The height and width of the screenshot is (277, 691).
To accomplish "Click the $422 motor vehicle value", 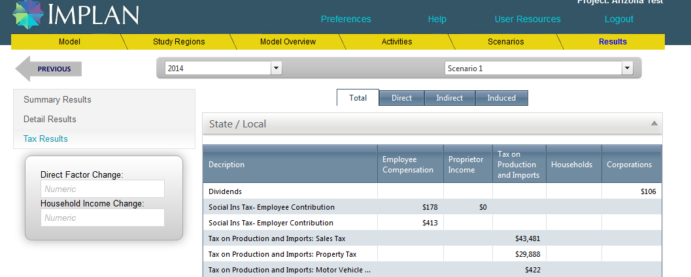I will point(532,270).
